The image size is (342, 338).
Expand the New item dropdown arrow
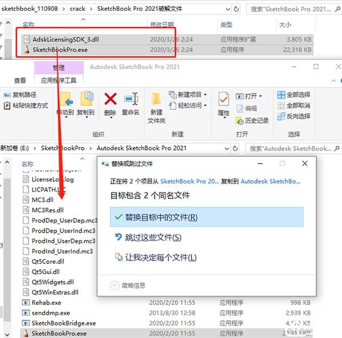pyautogui.click(x=205, y=95)
